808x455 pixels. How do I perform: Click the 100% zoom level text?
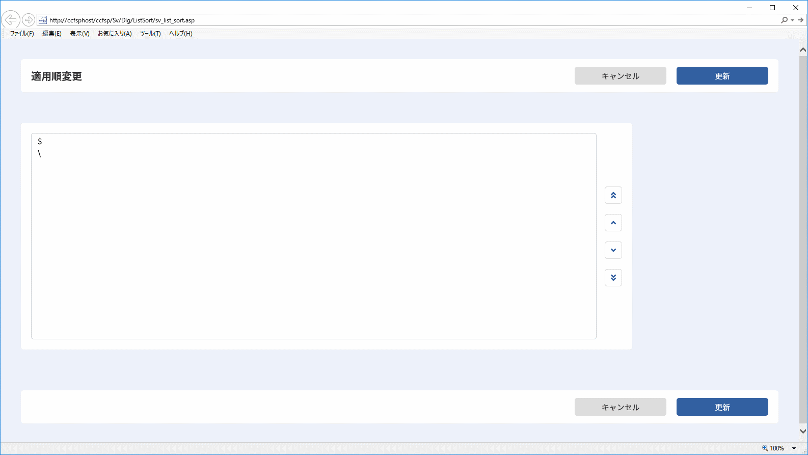777,448
